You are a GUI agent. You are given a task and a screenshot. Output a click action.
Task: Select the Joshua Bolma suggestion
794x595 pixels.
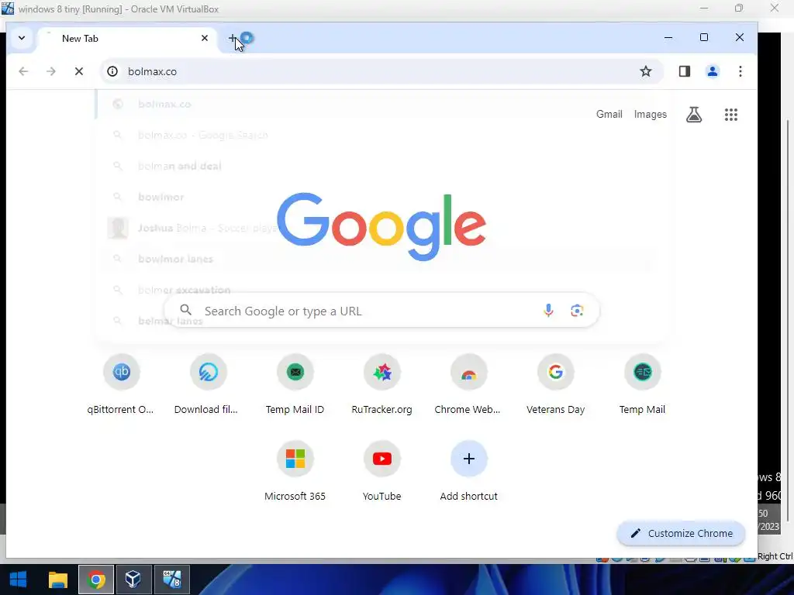(380, 228)
